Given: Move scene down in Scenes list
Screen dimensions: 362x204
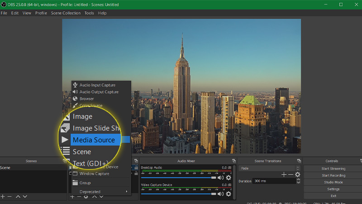Looking at the screenshot, I should pyautogui.click(x=25, y=196).
